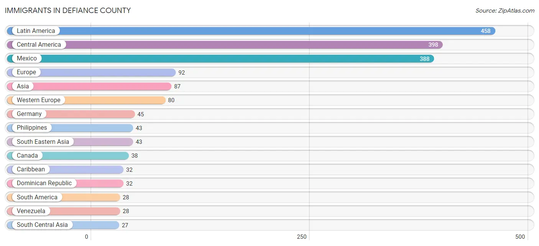Viewport: 539px width, 246px height.
Task: Click the South America bar label
Action: coord(37,197)
